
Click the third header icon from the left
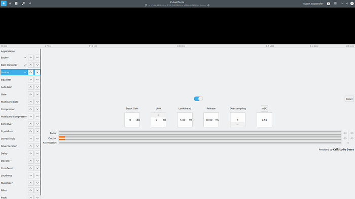pos(16,4)
